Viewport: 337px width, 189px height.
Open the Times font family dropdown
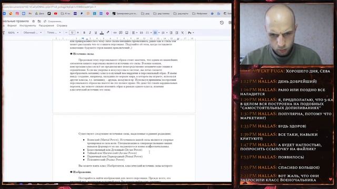tap(54, 33)
